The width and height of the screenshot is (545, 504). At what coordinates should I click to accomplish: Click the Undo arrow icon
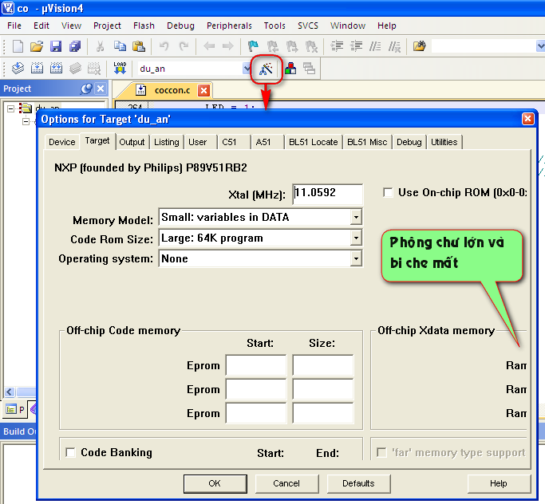point(164,45)
